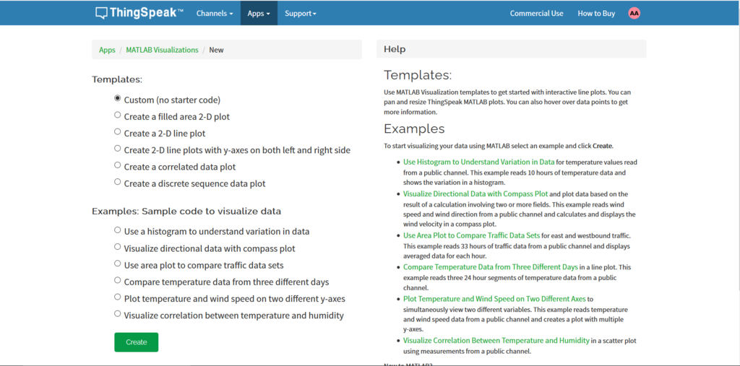Pick Visualize directional data with compass plot

118,247
